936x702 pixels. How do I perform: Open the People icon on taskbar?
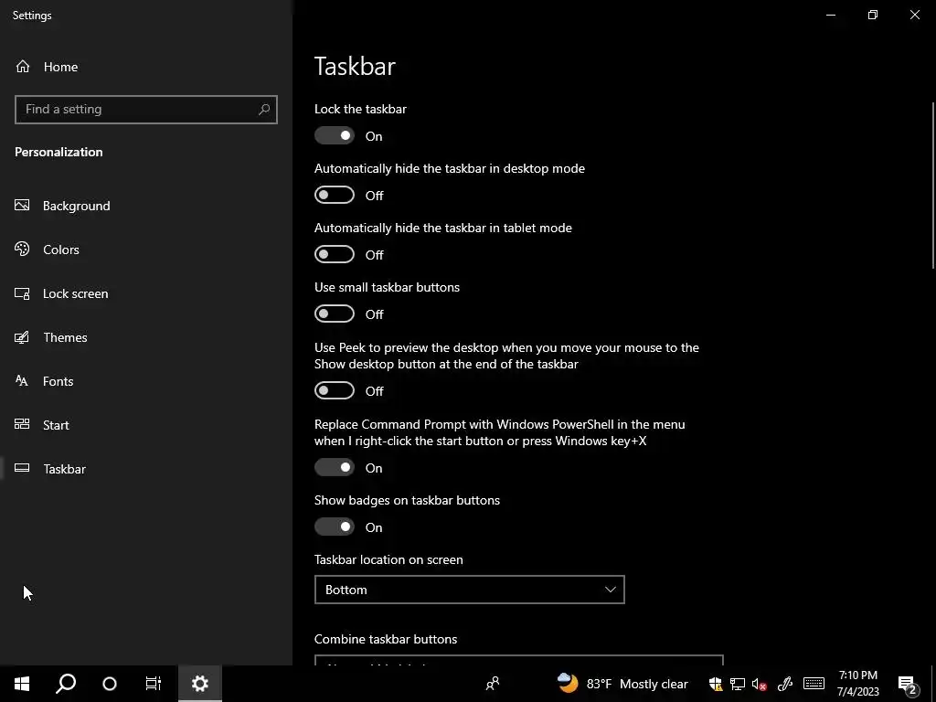[493, 684]
